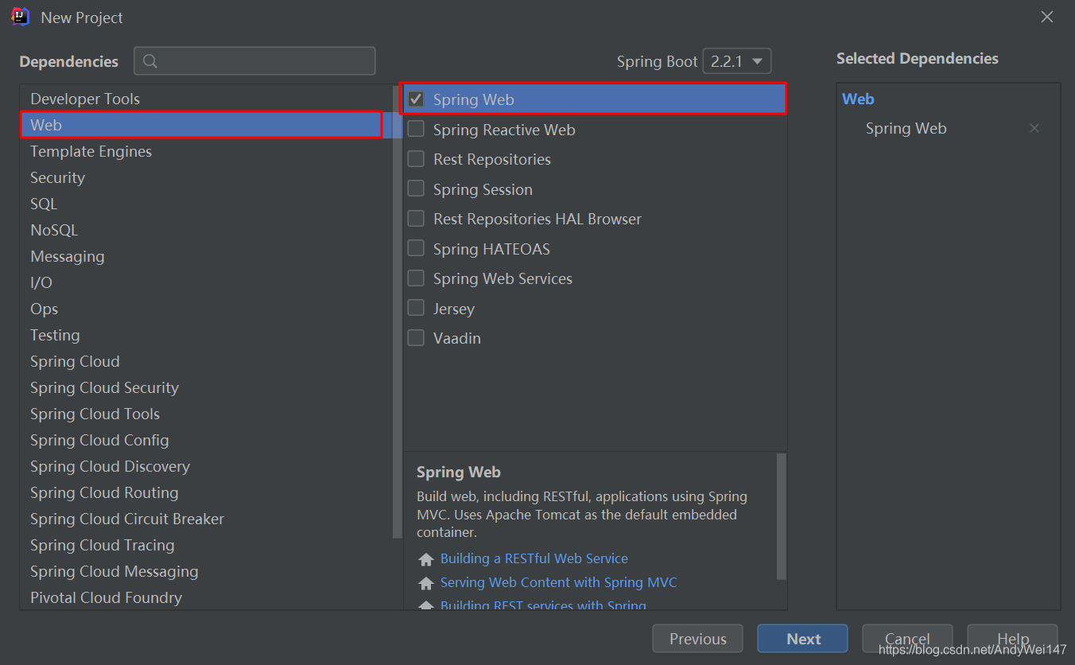The height and width of the screenshot is (665, 1075).
Task: Open Help for the dialog
Action: (1013, 639)
